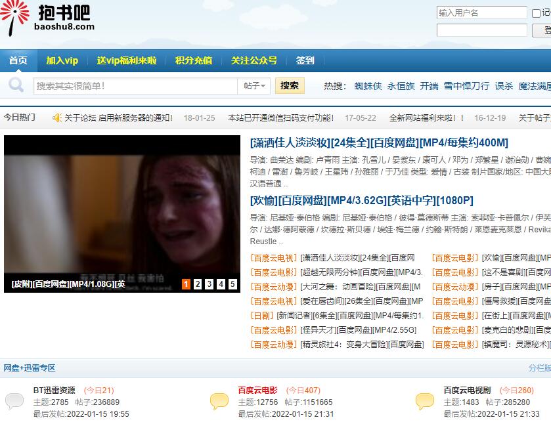Click the magnifying glass search icon
Viewport: 551px width, 424px height.
16,85
